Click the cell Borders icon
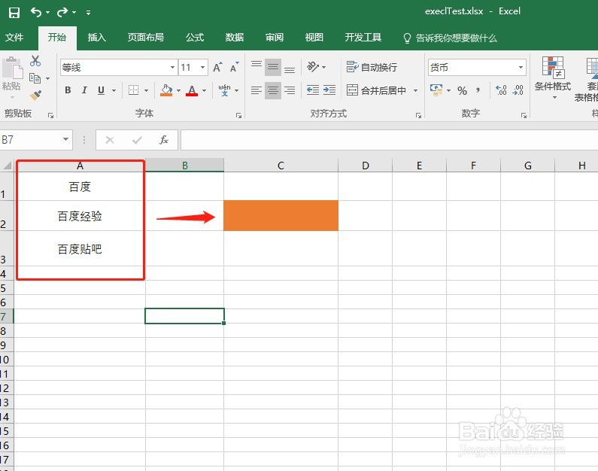The image size is (598, 471). pos(133,90)
